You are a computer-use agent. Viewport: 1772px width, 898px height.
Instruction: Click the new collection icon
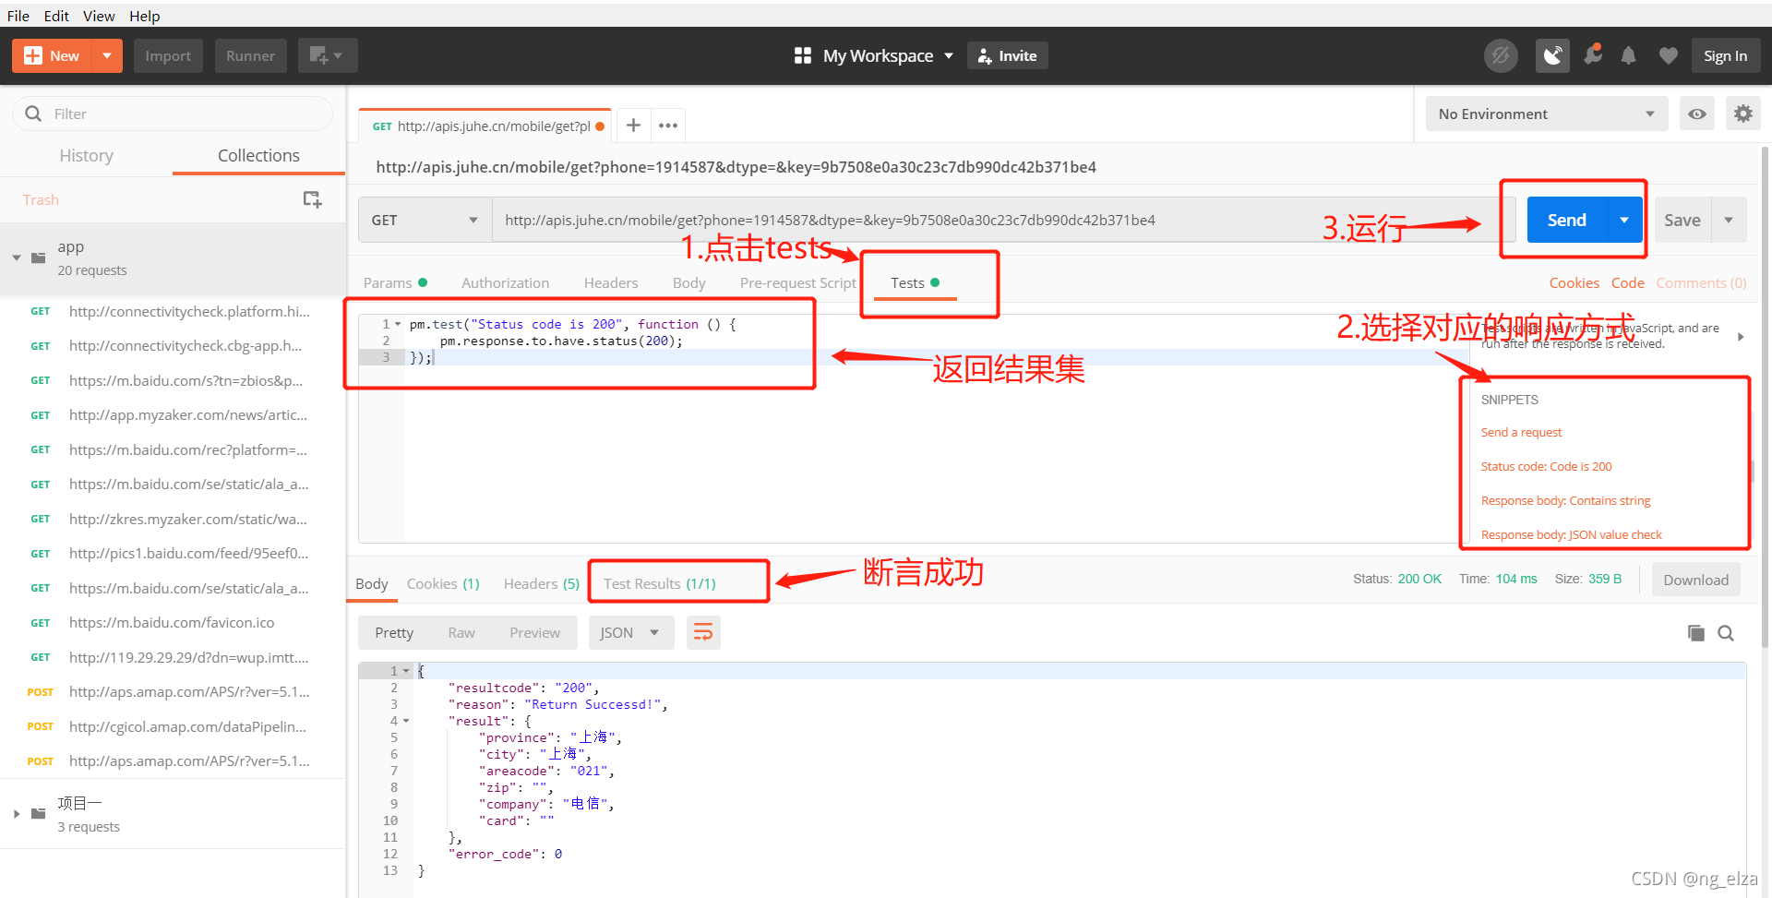click(x=313, y=199)
